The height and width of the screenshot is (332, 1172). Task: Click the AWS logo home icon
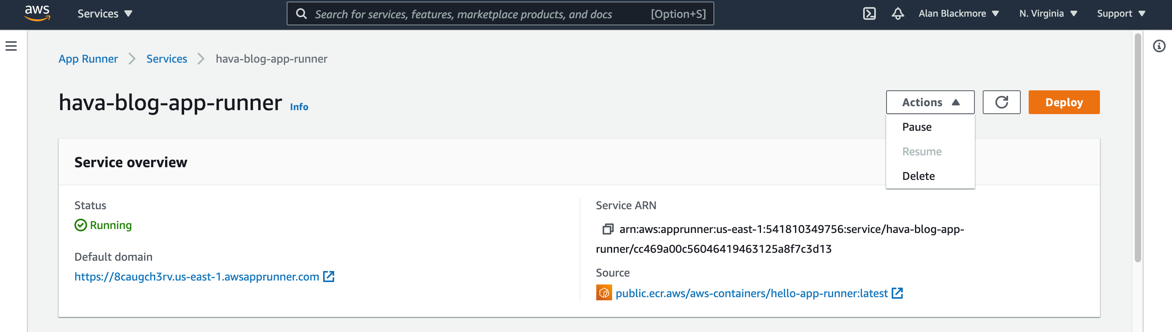pyautogui.click(x=37, y=13)
